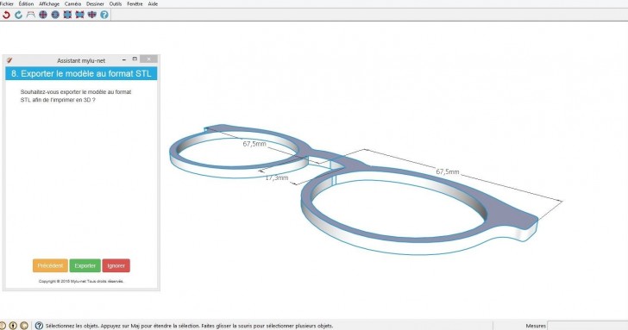Screen dimensions: 628x330
Task: Go back with the Précédent button
Action: (x=50, y=265)
